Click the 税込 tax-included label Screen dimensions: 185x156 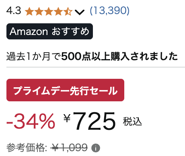click(132, 121)
